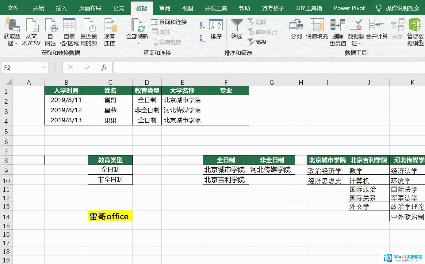The height and width of the screenshot is (264, 425).
Task: Click 重新应用 (Reapply) filter
Action: click(x=262, y=32)
